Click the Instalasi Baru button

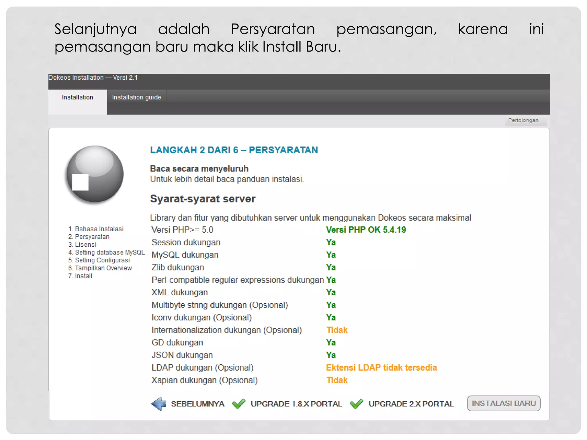click(x=504, y=403)
